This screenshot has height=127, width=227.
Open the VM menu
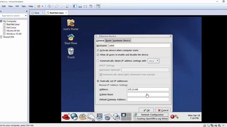[x=17, y=6]
